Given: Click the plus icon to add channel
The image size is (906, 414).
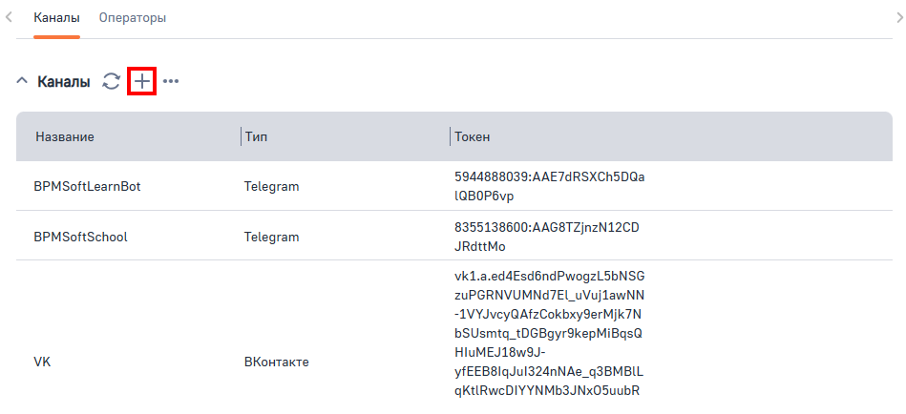Looking at the screenshot, I should click(x=141, y=82).
